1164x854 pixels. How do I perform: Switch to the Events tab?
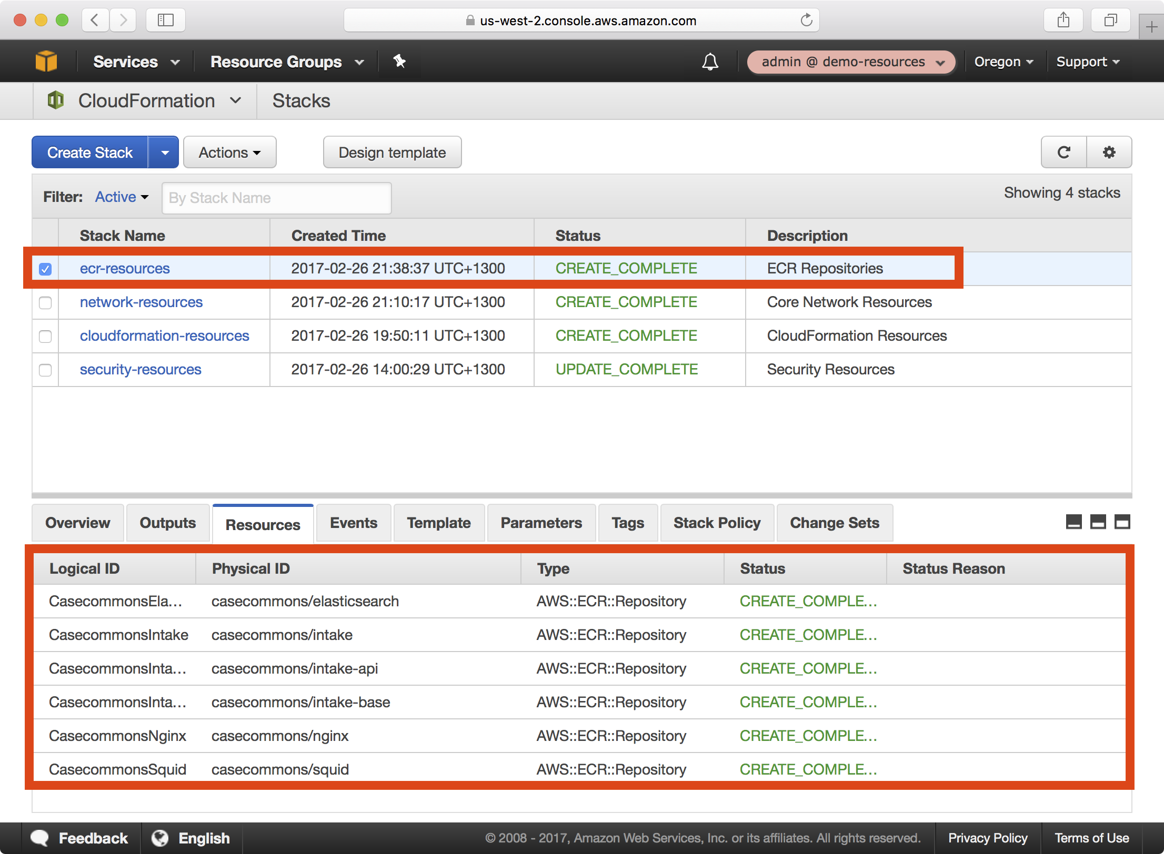click(354, 523)
